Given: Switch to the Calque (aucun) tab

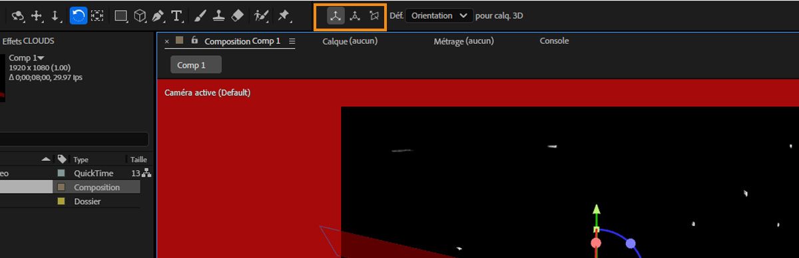Looking at the screenshot, I should pos(350,41).
